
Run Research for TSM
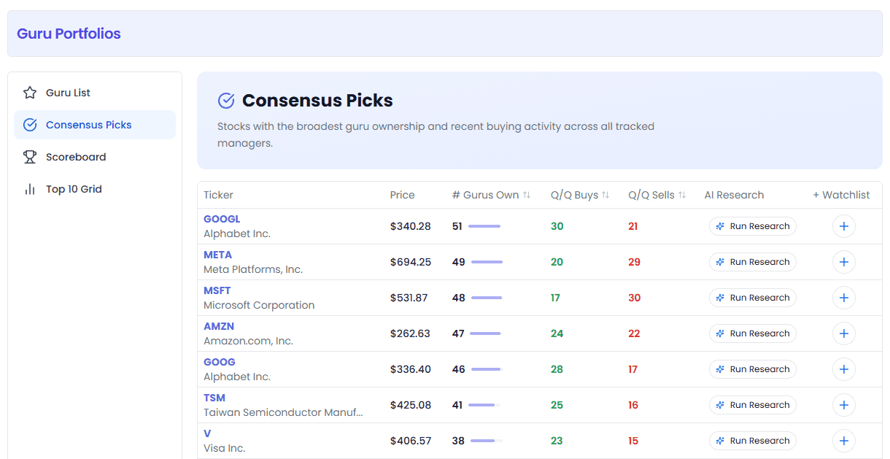click(753, 405)
